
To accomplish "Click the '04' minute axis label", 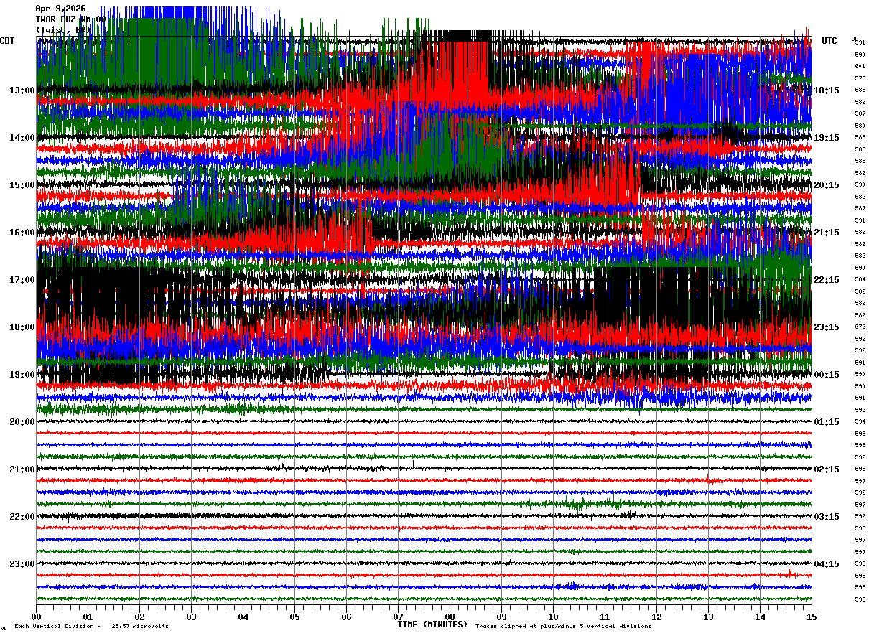I will pyautogui.click(x=243, y=617).
